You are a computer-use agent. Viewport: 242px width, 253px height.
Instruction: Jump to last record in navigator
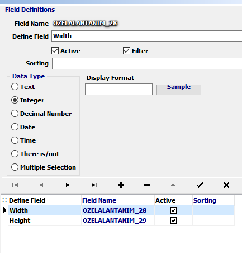[94, 185]
